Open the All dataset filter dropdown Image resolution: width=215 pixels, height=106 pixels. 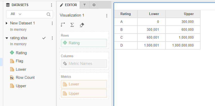click(16, 14)
